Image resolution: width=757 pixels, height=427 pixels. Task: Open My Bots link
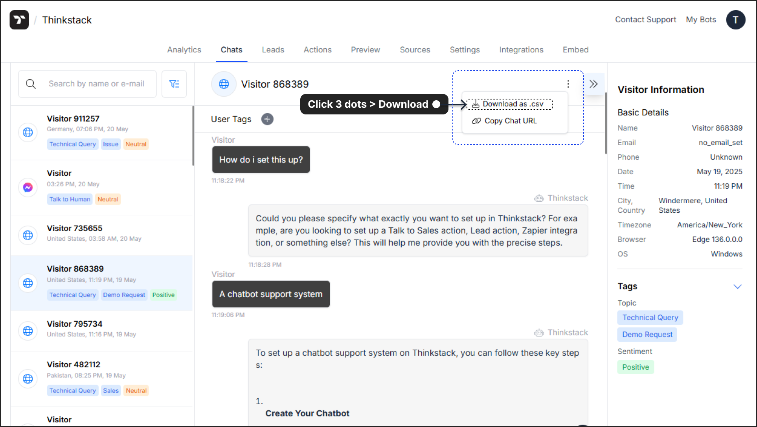(701, 19)
